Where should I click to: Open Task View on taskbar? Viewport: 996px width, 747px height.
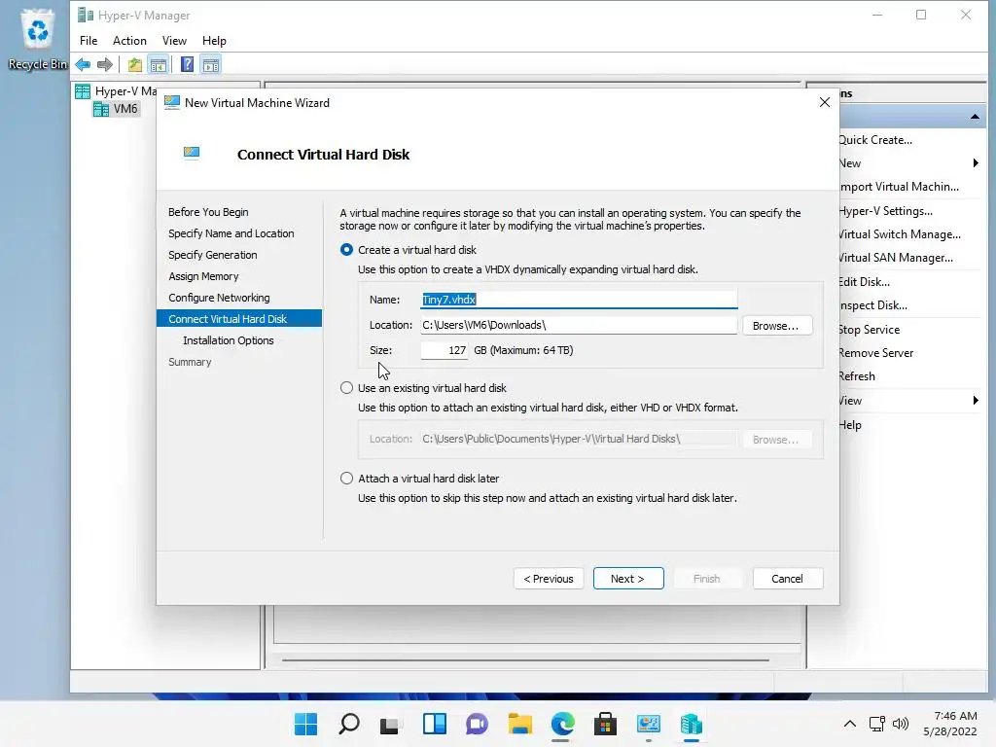[x=391, y=724]
